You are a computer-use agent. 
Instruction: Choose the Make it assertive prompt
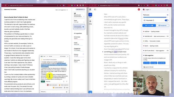63,85
